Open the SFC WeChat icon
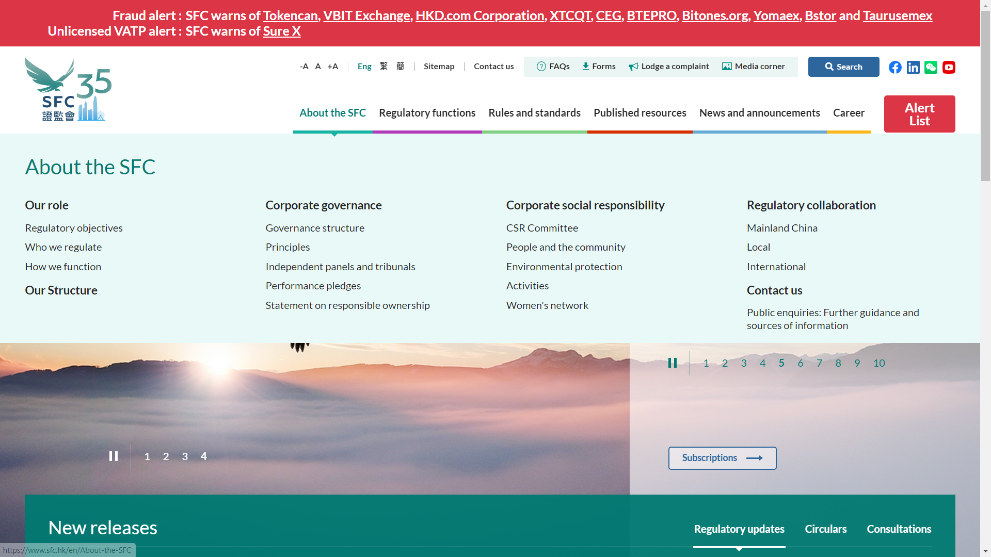 [x=931, y=67]
